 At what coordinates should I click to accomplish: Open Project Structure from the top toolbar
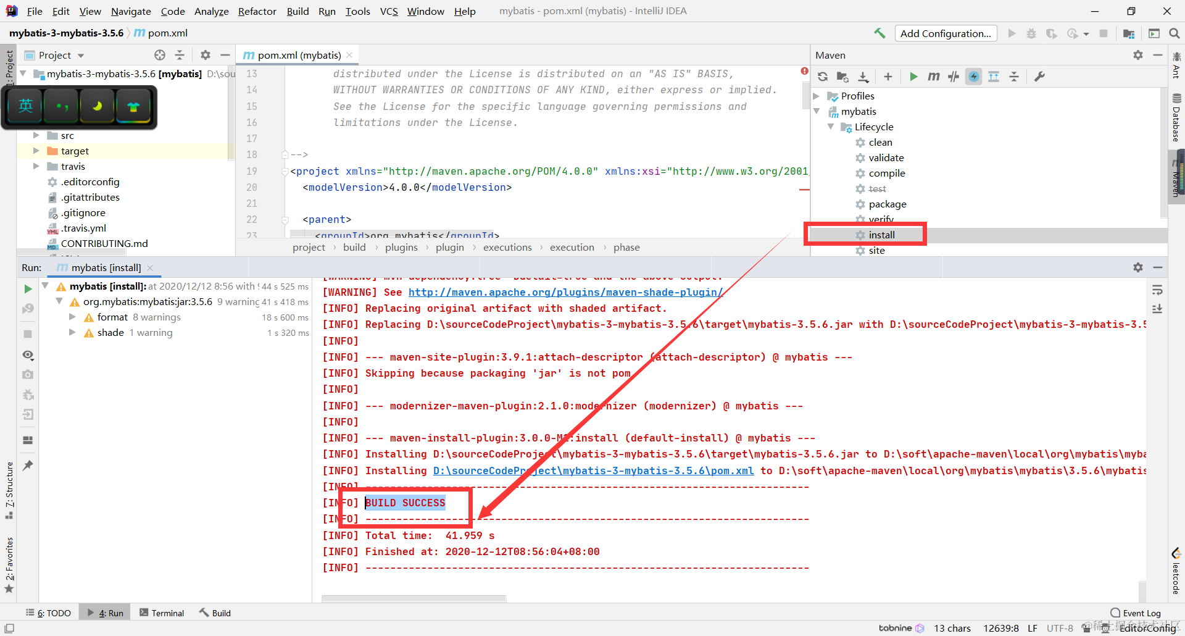pos(1129,33)
